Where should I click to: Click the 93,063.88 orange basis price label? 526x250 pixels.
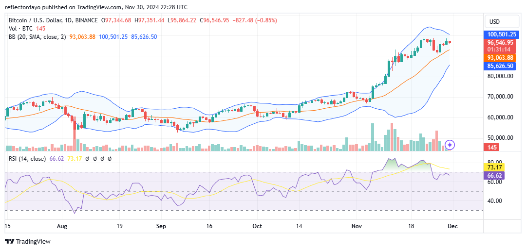(x=500, y=57)
